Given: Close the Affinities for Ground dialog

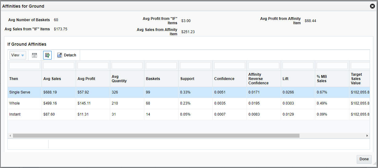Looking at the screenshot, I should click(372, 6).
